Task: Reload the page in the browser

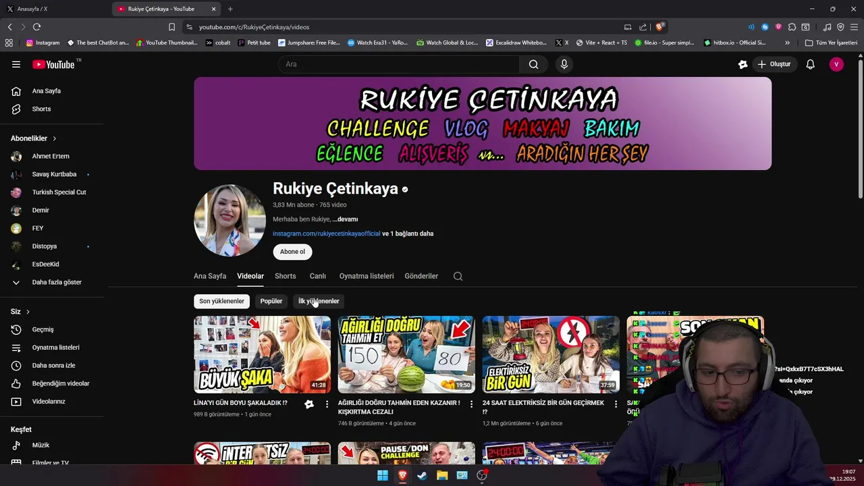Action: tap(36, 27)
